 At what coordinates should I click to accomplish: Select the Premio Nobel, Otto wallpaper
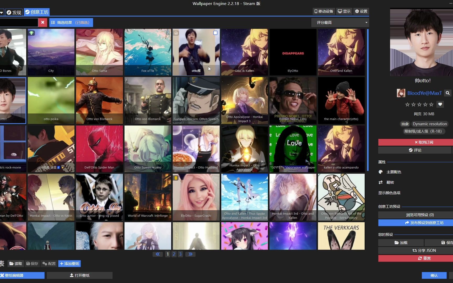coord(293,100)
